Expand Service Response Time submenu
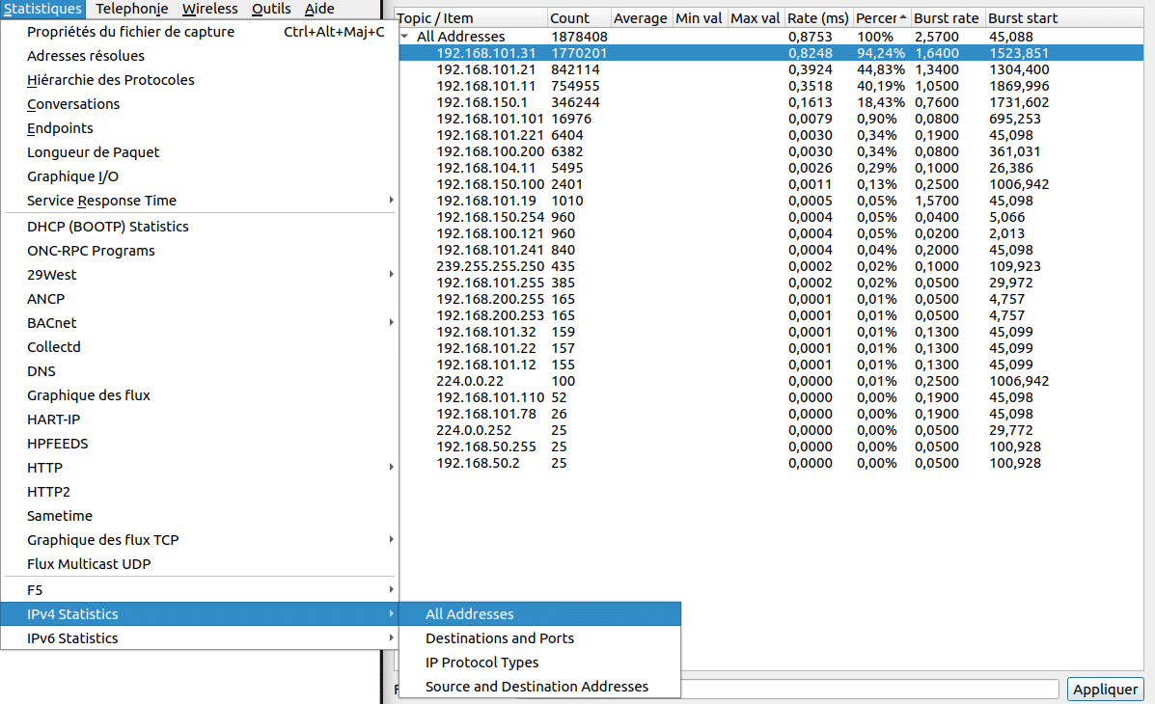The image size is (1155, 704). pos(200,201)
